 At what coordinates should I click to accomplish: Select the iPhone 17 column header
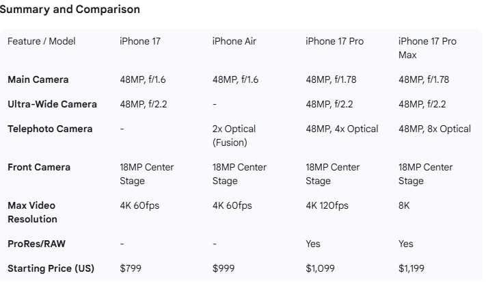[139, 41]
